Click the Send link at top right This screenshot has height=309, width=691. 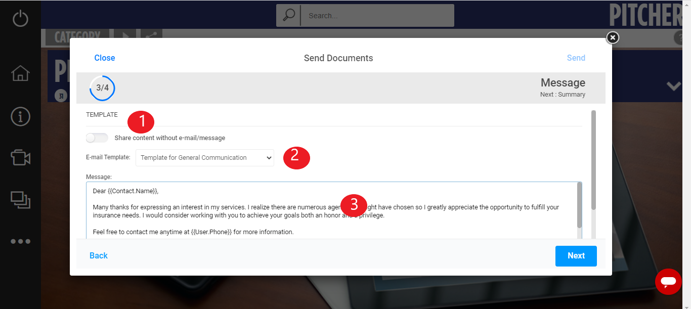(576, 58)
